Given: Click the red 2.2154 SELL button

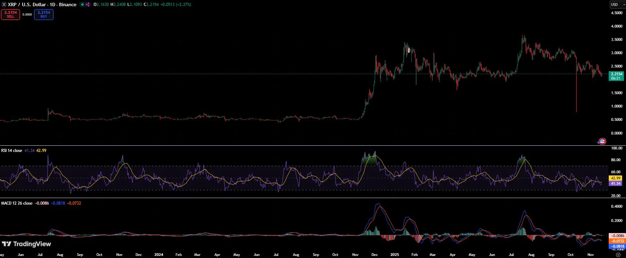Looking at the screenshot, I should pyautogui.click(x=10, y=14).
